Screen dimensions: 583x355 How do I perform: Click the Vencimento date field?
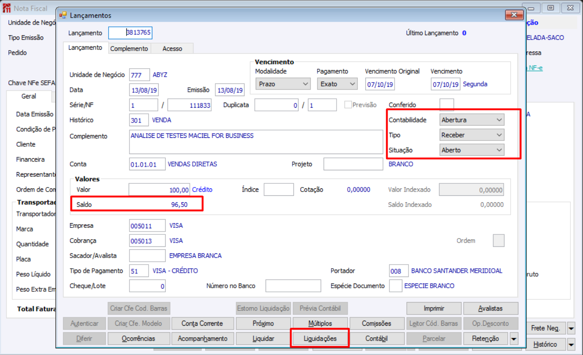coord(445,84)
